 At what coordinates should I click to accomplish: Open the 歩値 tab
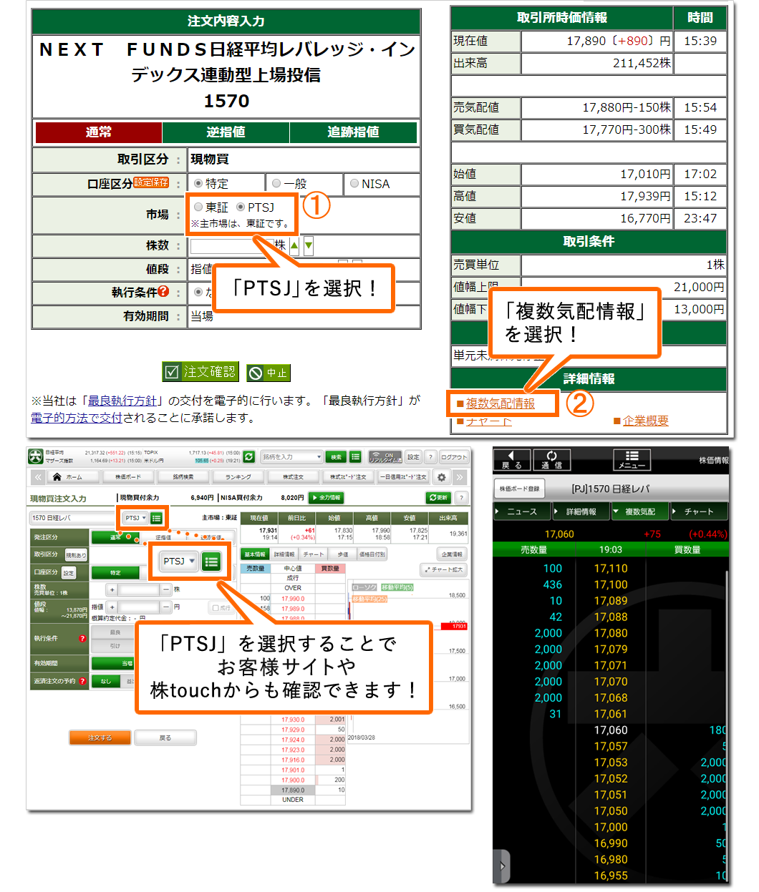pyautogui.click(x=342, y=554)
